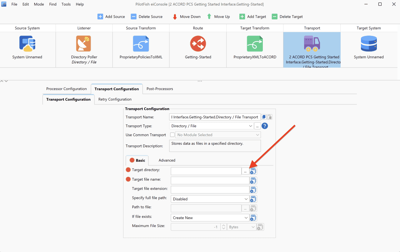This screenshot has width=400, height=252.
Task: Add a new target
Action: click(x=253, y=17)
